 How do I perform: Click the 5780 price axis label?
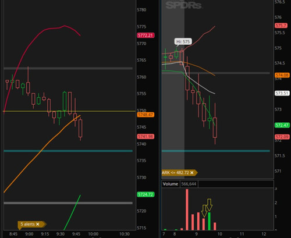coord(141,10)
